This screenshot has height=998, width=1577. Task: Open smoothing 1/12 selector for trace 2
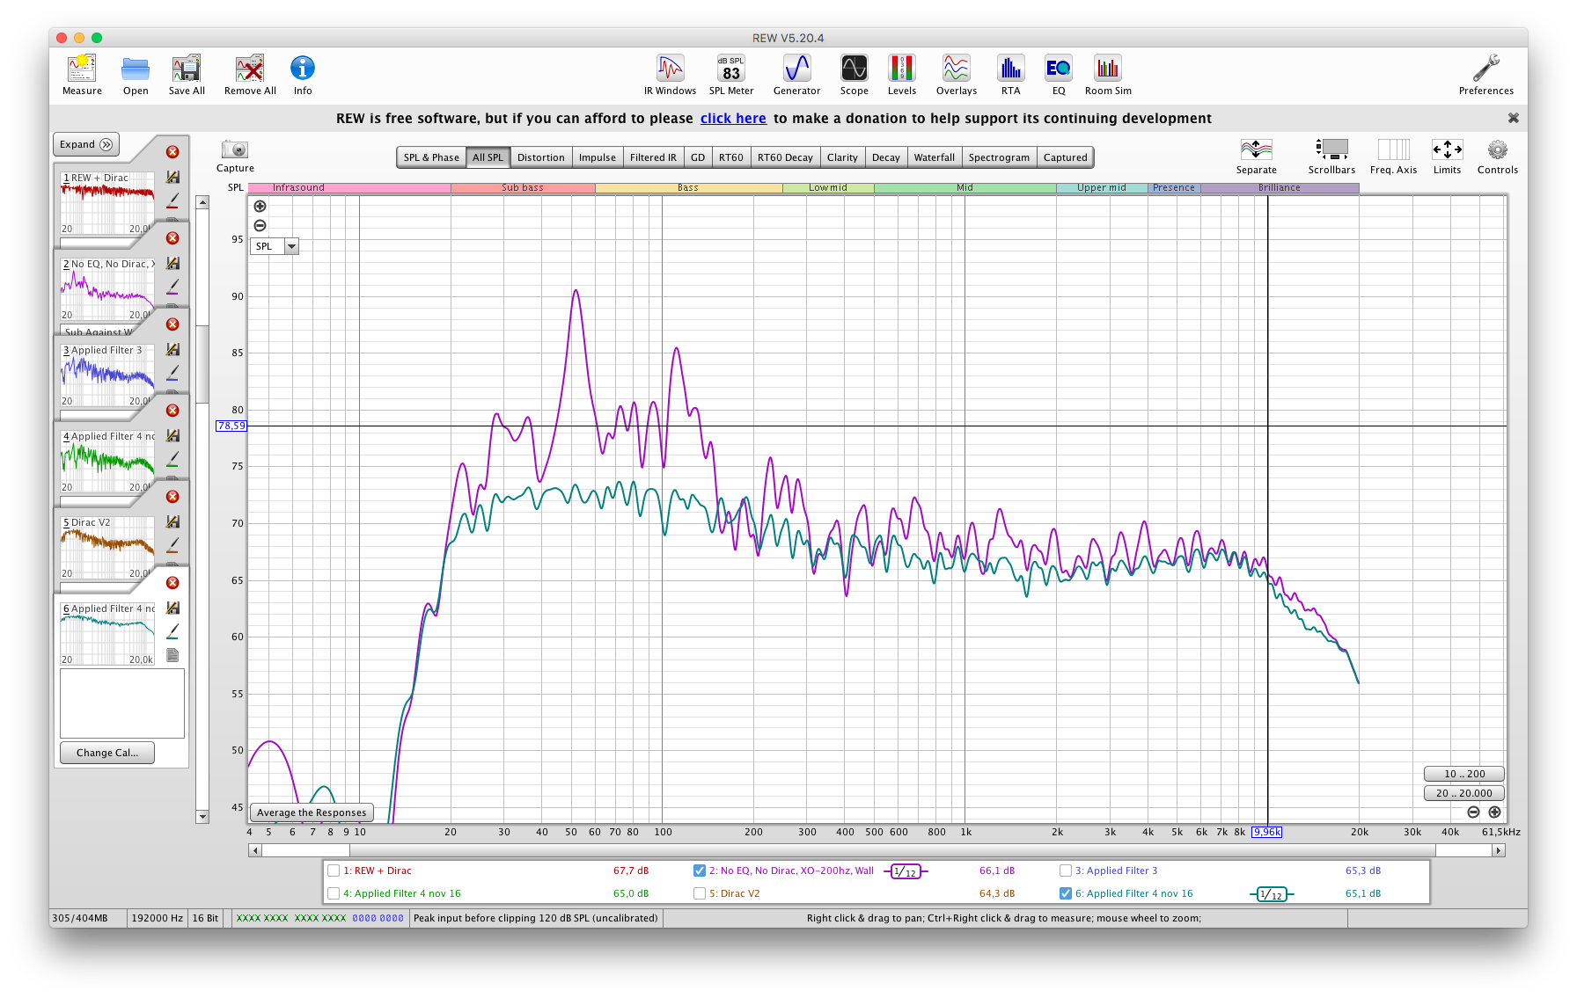click(906, 871)
